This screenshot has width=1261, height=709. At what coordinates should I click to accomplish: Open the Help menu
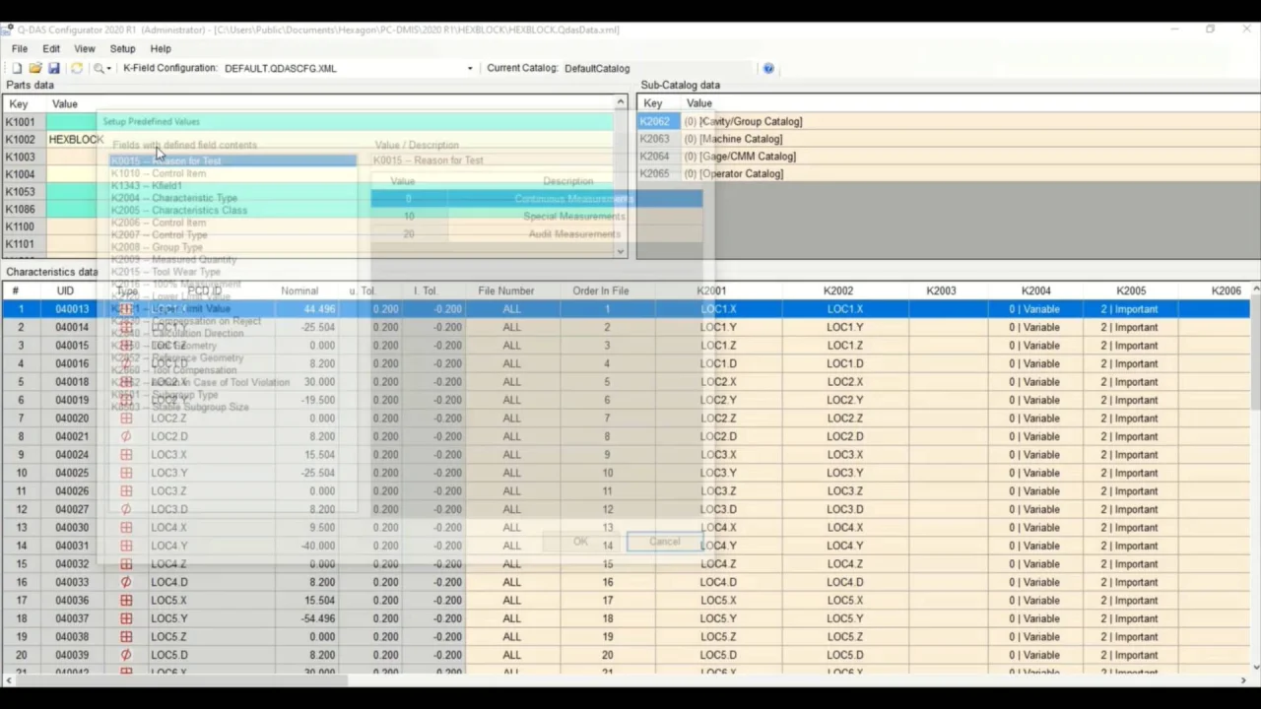point(161,48)
